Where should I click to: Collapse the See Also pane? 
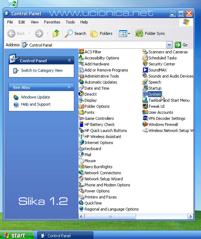[69, 87]
